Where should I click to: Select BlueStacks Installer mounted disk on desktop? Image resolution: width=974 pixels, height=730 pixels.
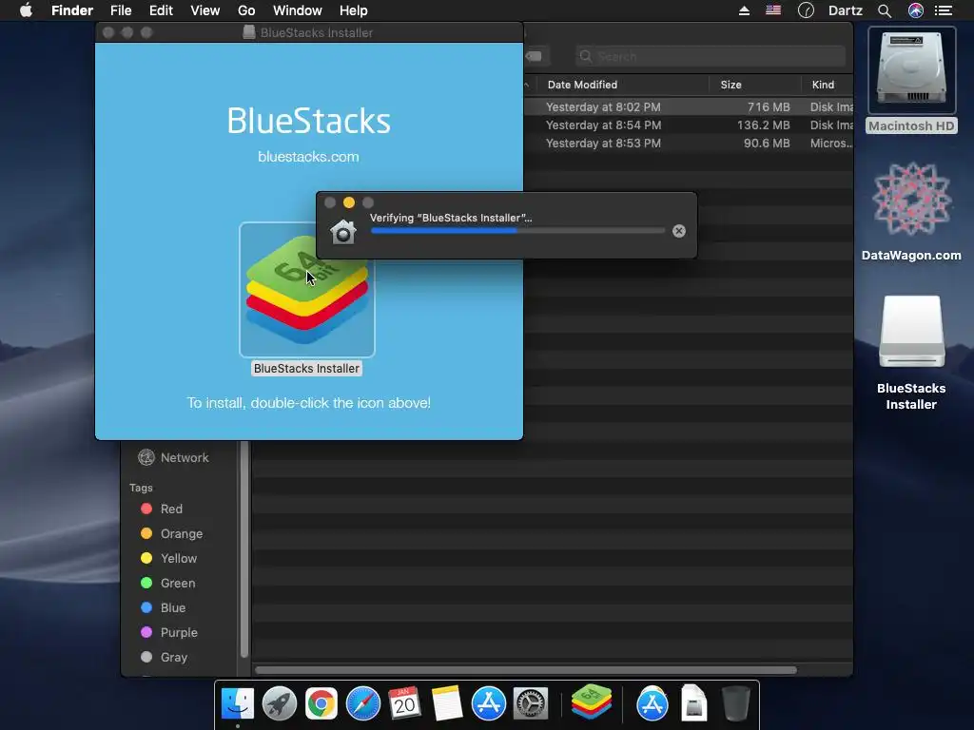pyautogui.click(x=911, y=352)
